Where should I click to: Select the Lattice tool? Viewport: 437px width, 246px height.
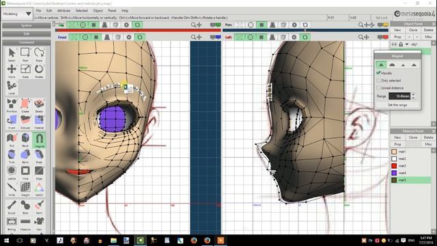coord(12,173)
